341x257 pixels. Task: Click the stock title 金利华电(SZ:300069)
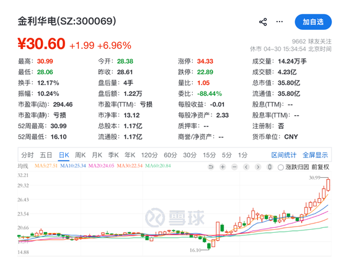(x=67, y=21)
